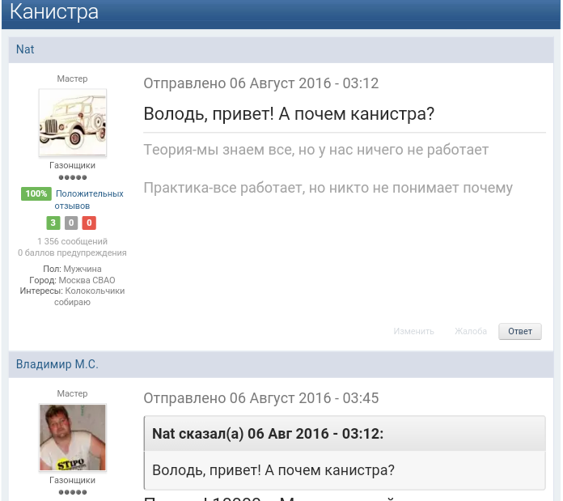Open the Nat username link
Image resolution: width=563 pixels, height=501 pixels.
click(x=25, y=49)
